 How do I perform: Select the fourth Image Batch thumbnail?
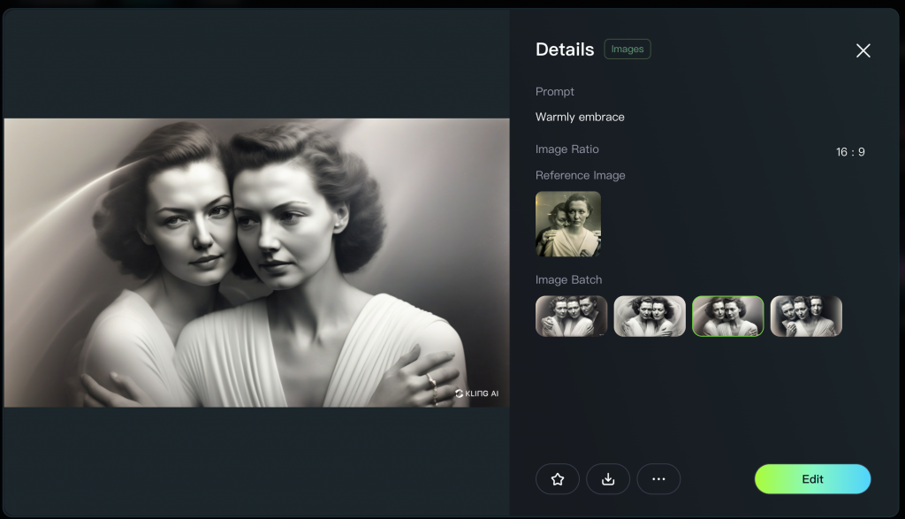(x=806, y=317)
